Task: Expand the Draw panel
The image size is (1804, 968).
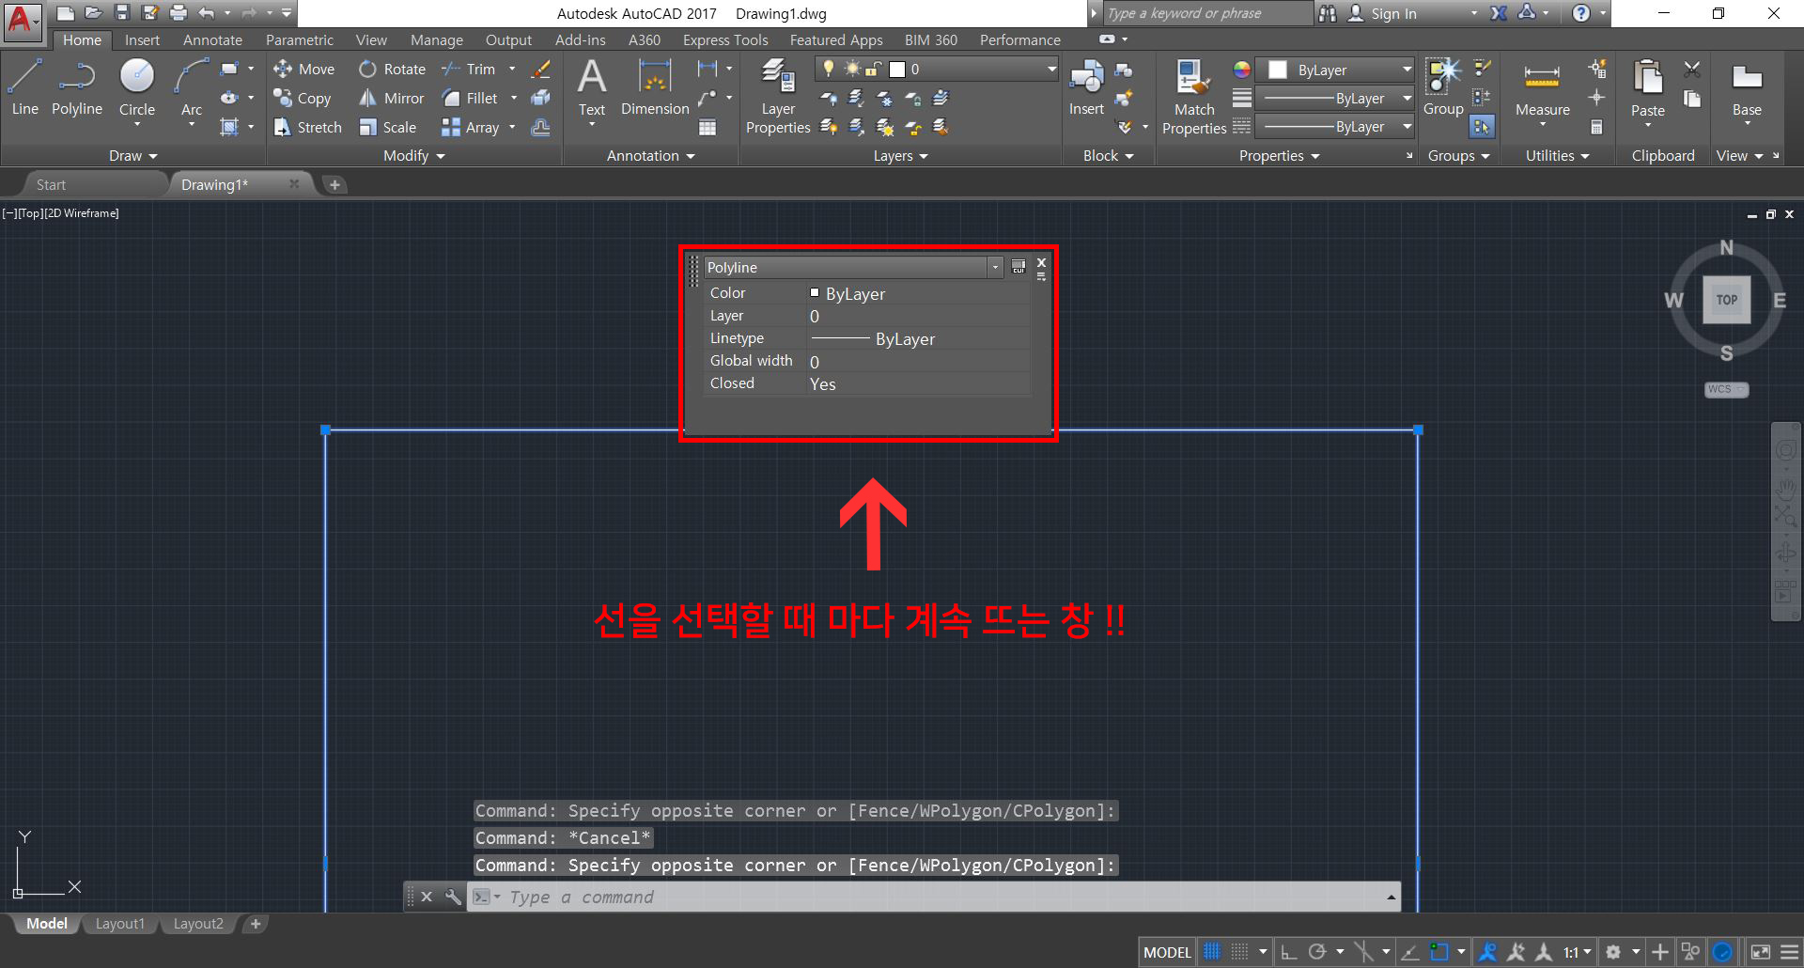Action: 132,156
